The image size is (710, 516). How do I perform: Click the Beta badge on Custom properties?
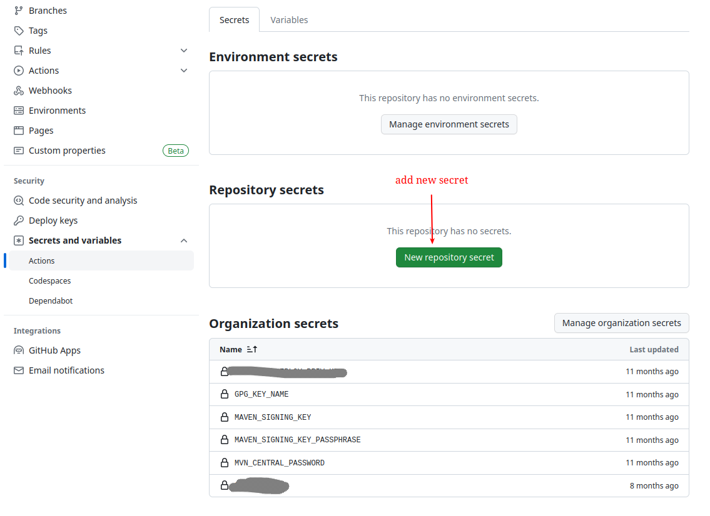(x=176, y=151)
